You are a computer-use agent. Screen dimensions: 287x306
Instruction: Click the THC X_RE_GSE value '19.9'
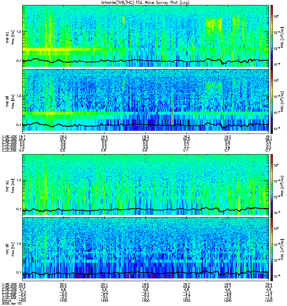(x=146, y=284)
